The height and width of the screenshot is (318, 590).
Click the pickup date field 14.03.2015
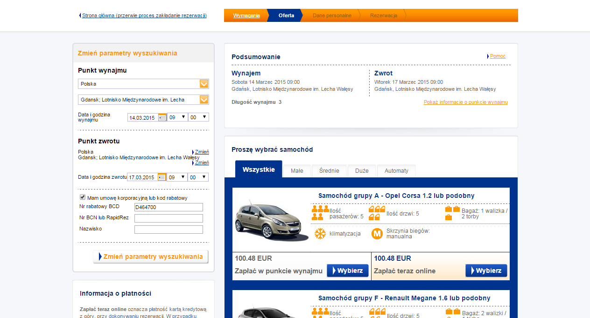click(x=143, y=118)
